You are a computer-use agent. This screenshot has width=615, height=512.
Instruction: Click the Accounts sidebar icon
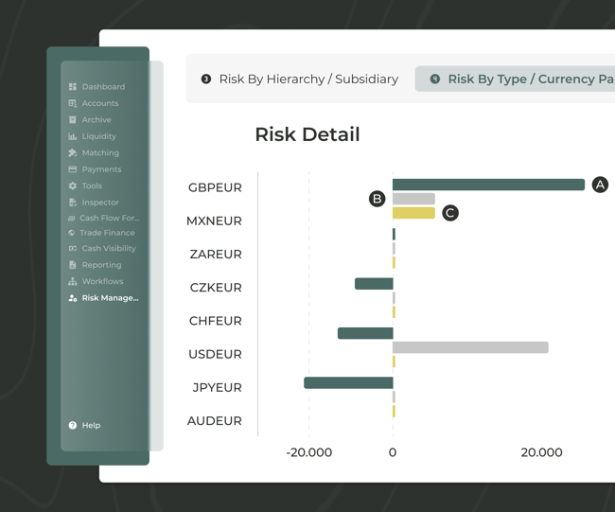(73, 103)
